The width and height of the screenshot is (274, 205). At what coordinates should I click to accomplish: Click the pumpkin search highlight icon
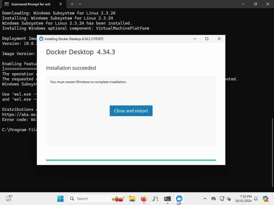click(x=118, y=199)
